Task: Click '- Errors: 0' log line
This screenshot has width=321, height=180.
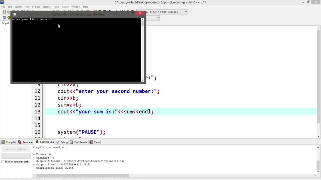Action: coord(42,154)
